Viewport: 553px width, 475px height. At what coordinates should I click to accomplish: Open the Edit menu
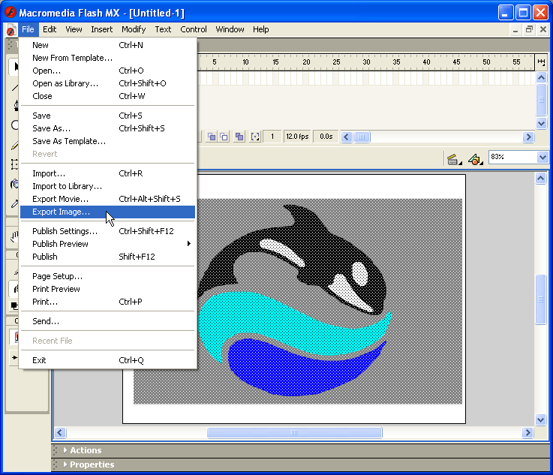coord(50,29)
